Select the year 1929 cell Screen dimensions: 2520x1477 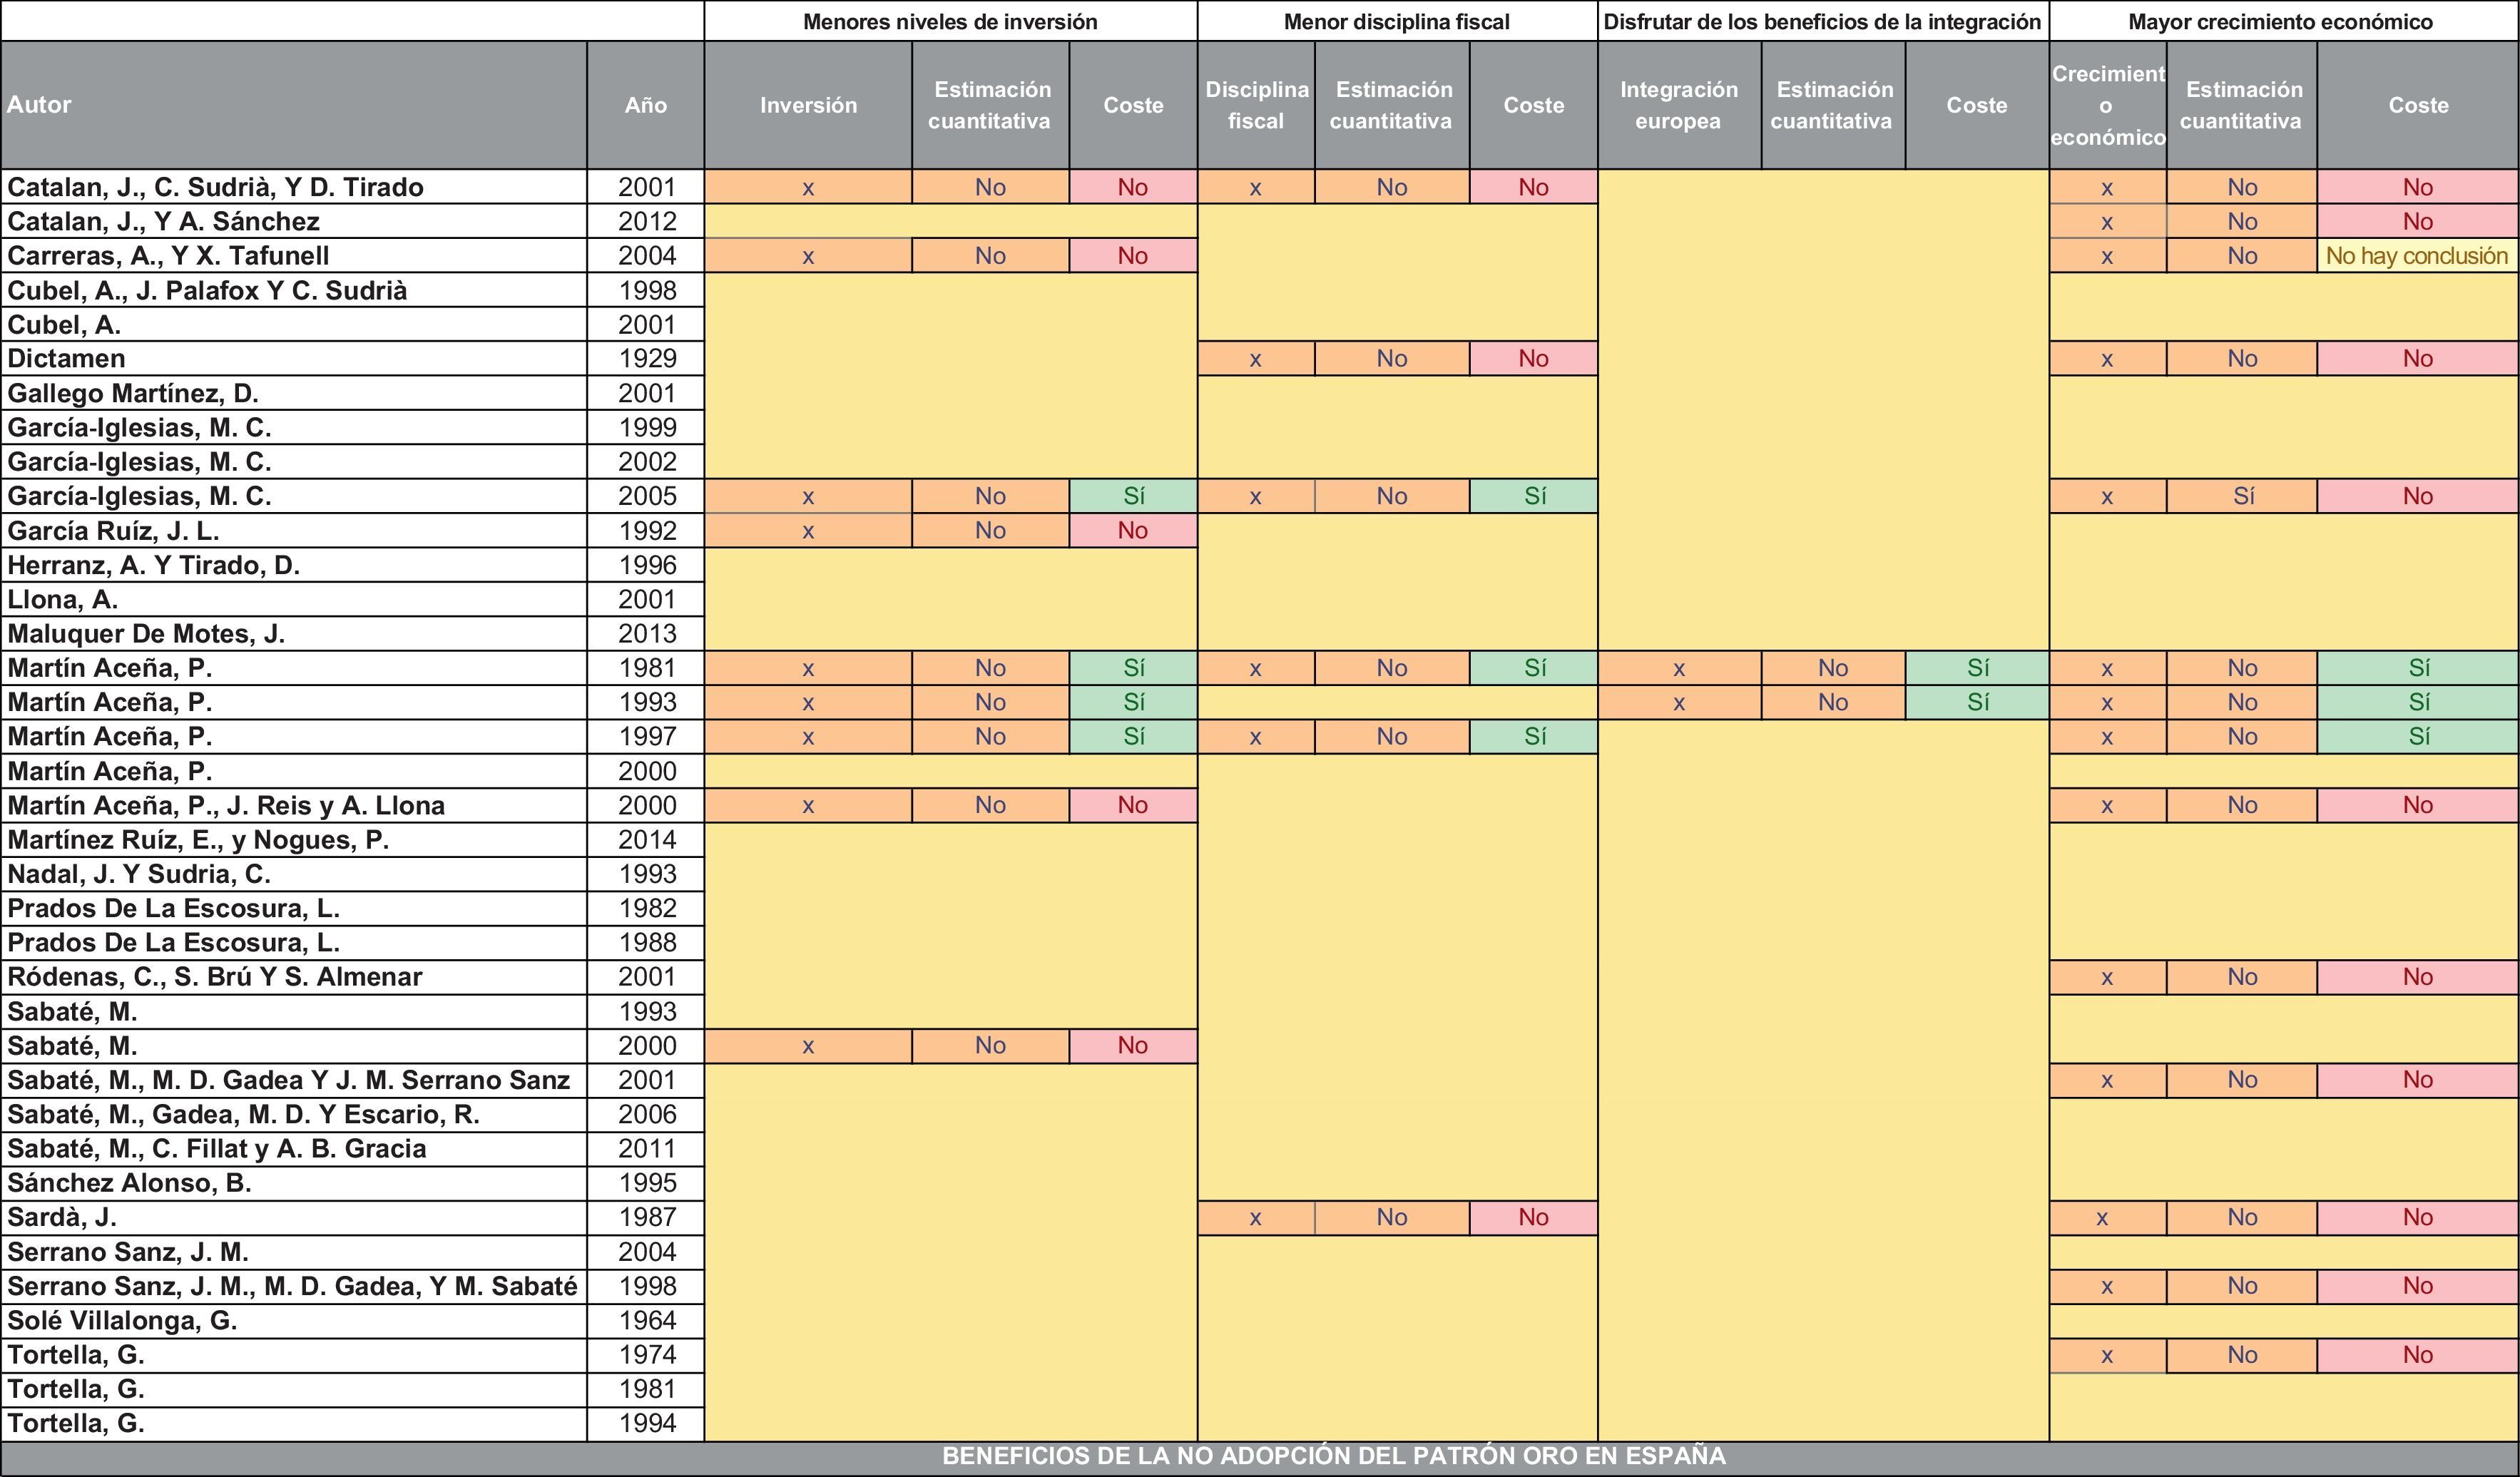[x=646, y=359]
